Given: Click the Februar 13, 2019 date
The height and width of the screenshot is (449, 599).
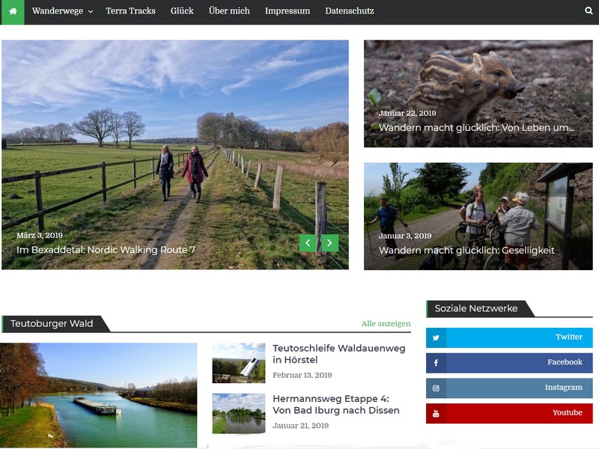Looking at the screenshot, I should (302, 375).
